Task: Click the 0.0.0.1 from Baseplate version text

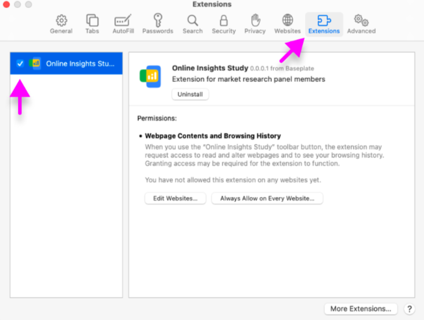Action: pos(282,68)
